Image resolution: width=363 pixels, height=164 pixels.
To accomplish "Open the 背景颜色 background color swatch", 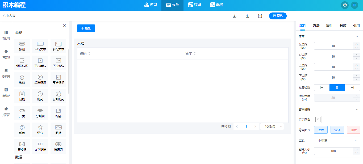I will click(318, 120).
